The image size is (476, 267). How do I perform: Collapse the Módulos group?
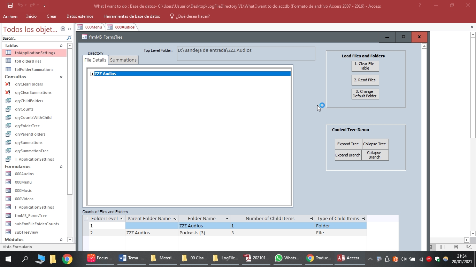[61, 240]
